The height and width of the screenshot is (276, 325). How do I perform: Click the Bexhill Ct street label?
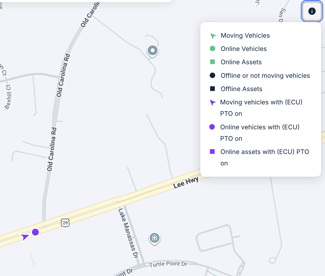coord(8,97)
